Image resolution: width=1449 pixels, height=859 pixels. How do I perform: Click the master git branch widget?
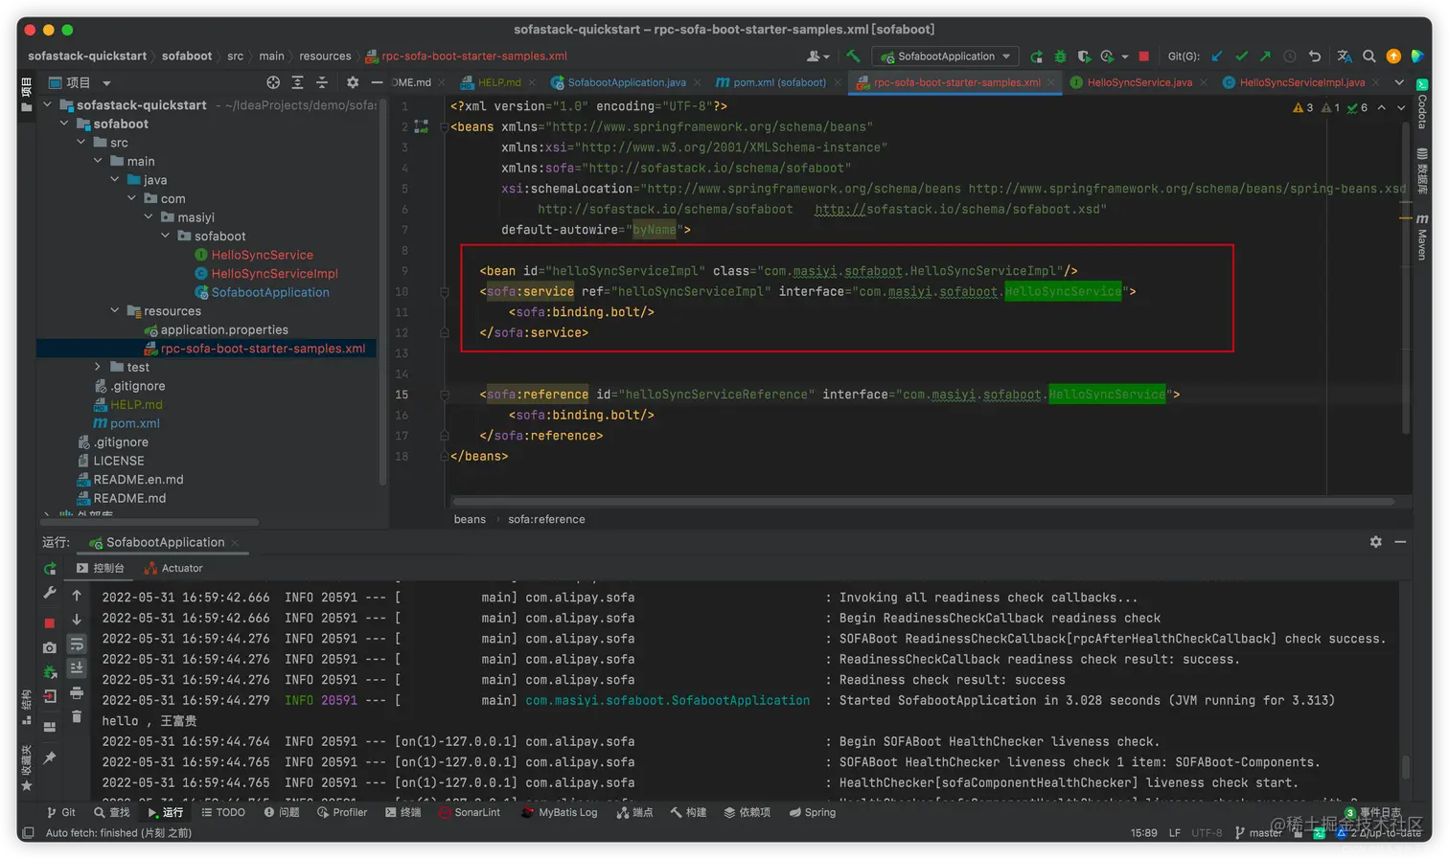1259,832
